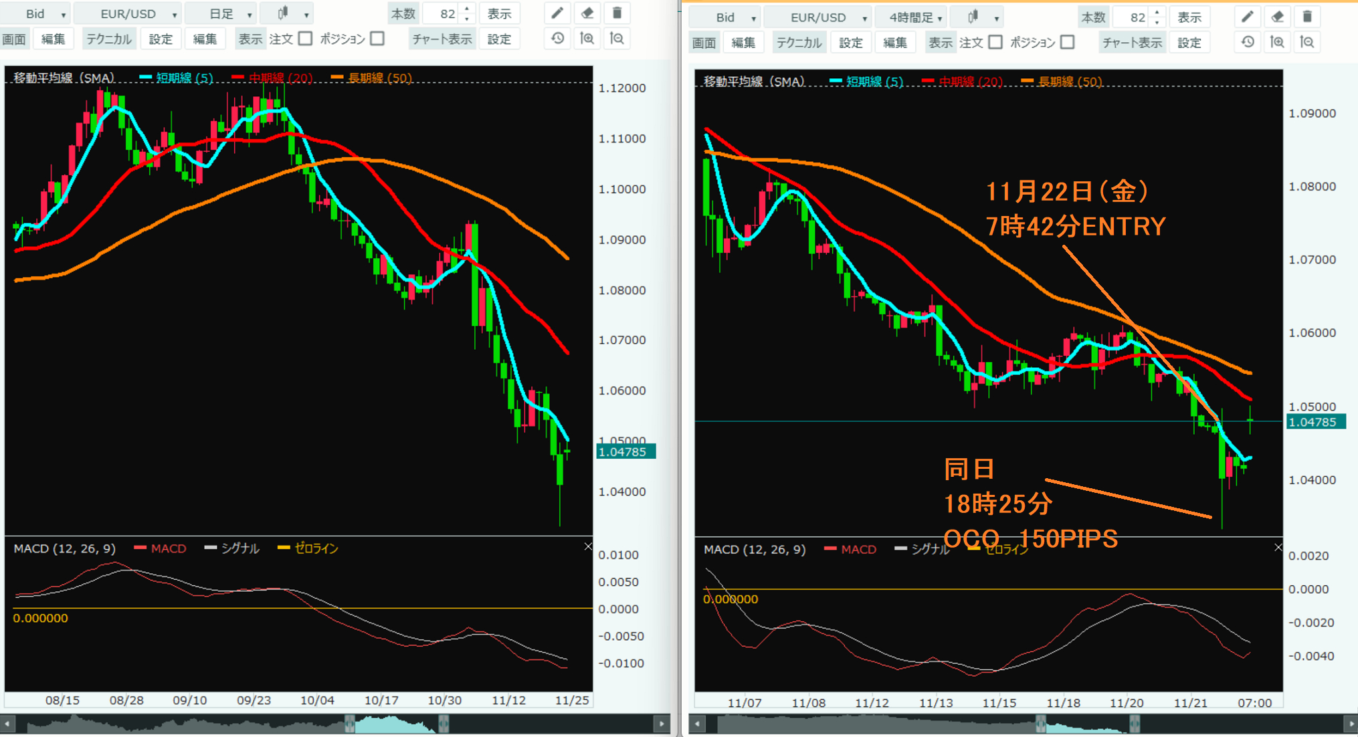The image size is (1358, 737).
Task: Enable the ポジション checkbox in right chart
Action: point(1068,42)
